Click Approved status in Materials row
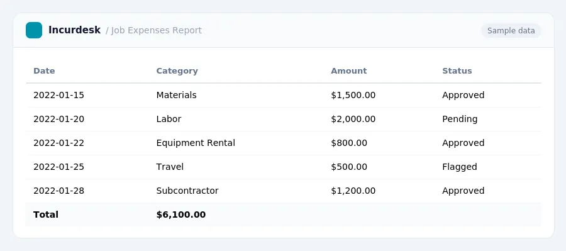Viewport: 566px width, 251px height. [x=463, y=96]
